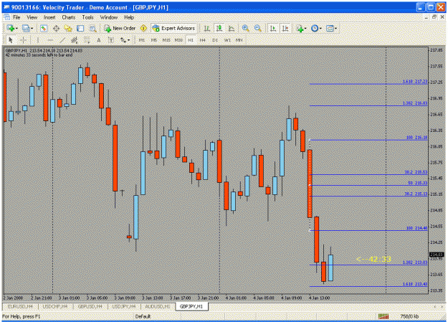Select the Fibonacci retracement tool
This screenshot has height=322, width=448.
[x=87, y=40]
